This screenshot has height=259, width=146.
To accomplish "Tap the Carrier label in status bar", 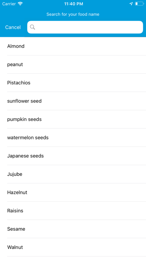I will 9,4.
